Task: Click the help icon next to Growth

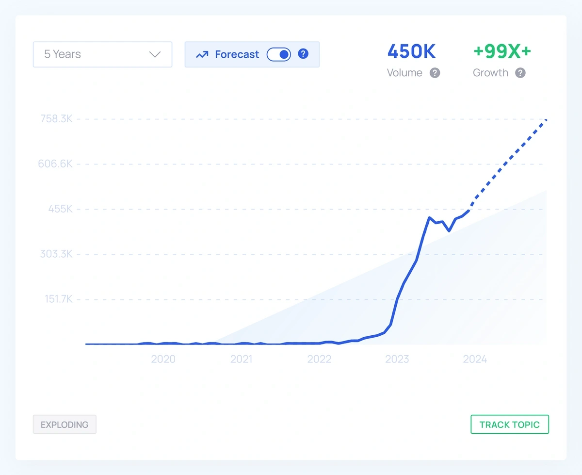Action: pos(520,73)
